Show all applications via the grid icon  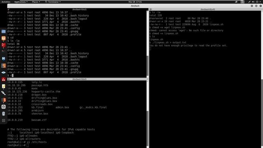click(x=4, y=120)
